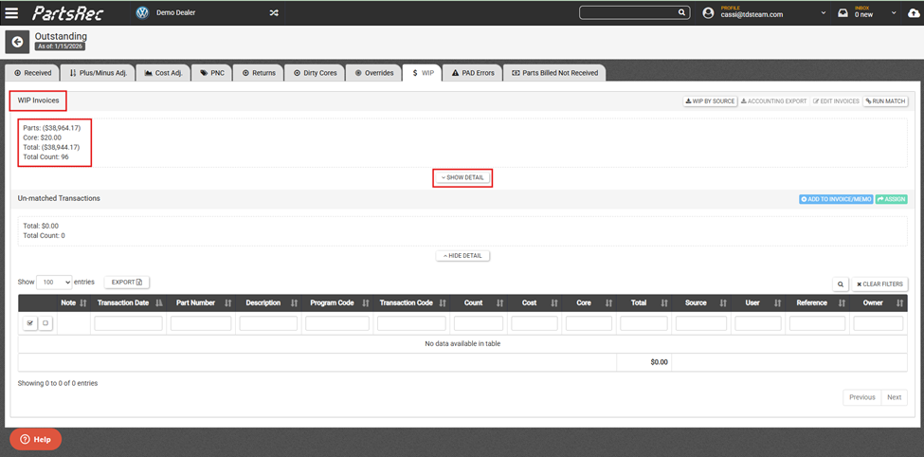Open the Cost Adj. tab

coord(163,72)
